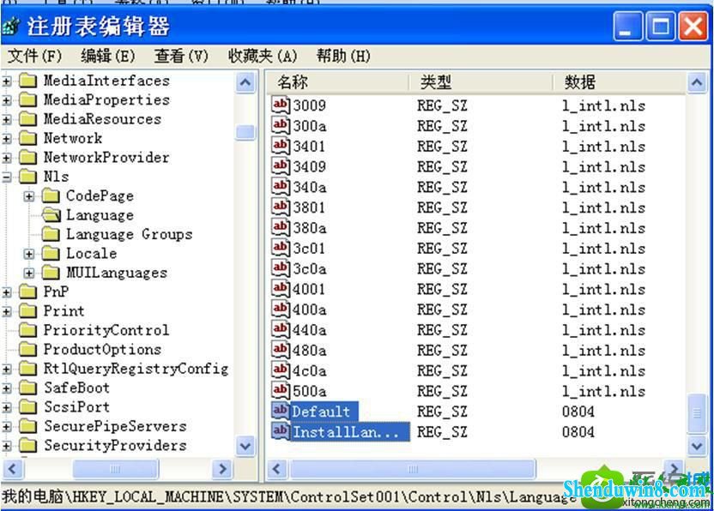Click the MediaInterfaces folder icon

(28, 81)
